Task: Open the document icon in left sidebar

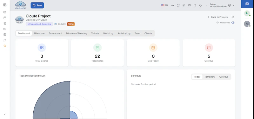Action: point(5,23)
